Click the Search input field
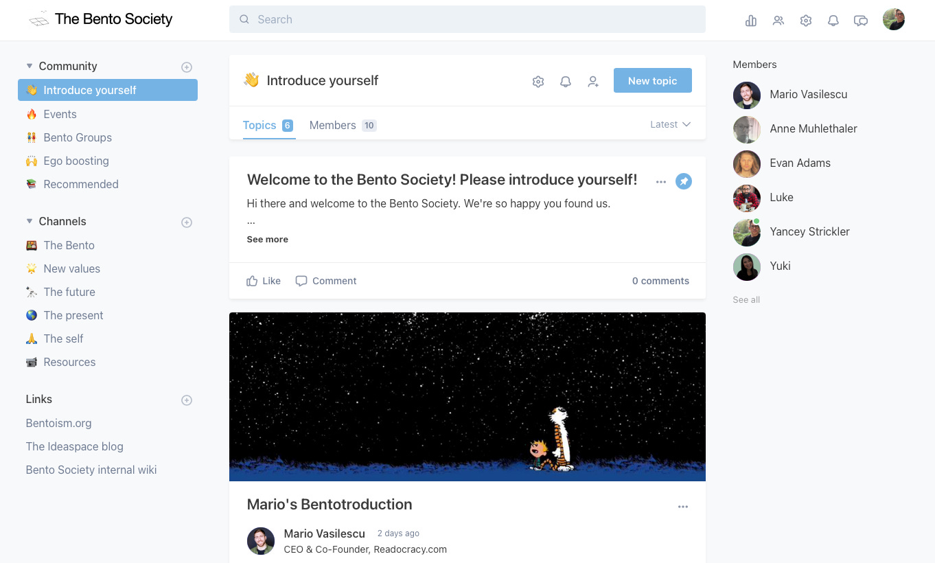This screenshot has width=935, height=563. coord(467,19)
